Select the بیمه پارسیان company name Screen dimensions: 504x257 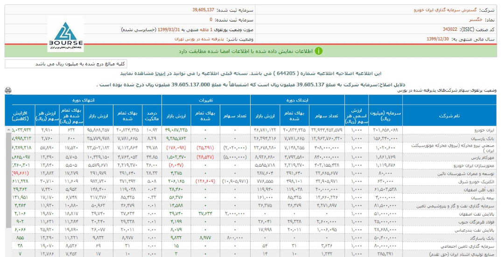pyautogui.click(x=483, y=198)
